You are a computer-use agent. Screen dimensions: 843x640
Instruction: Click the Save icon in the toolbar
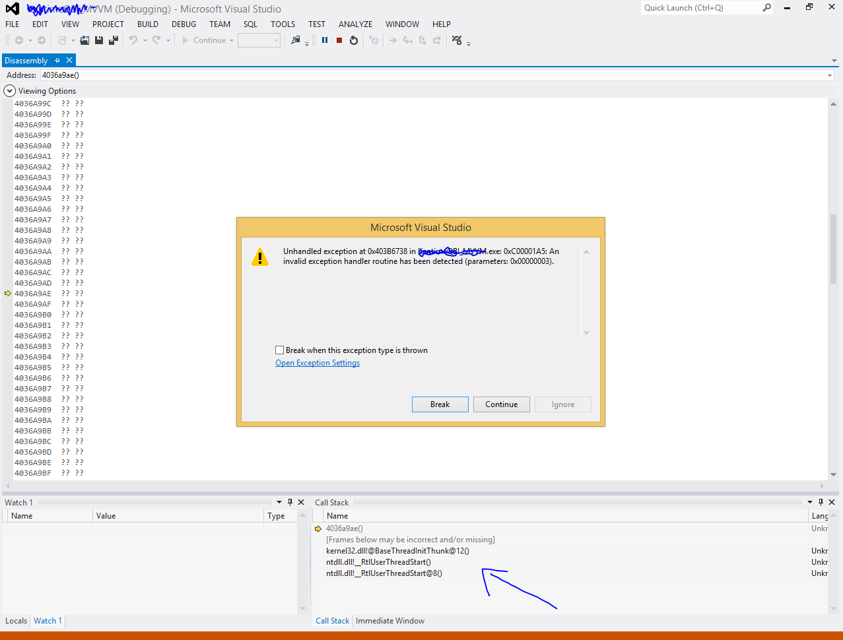click(x=98, y=40)
